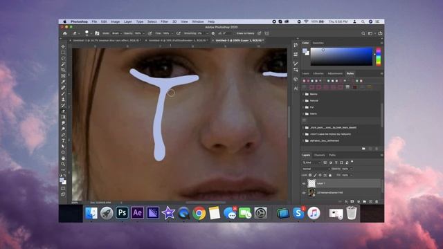Expand the Natural styles folder
Screen dimensions: 443x249
click(303, 100)
